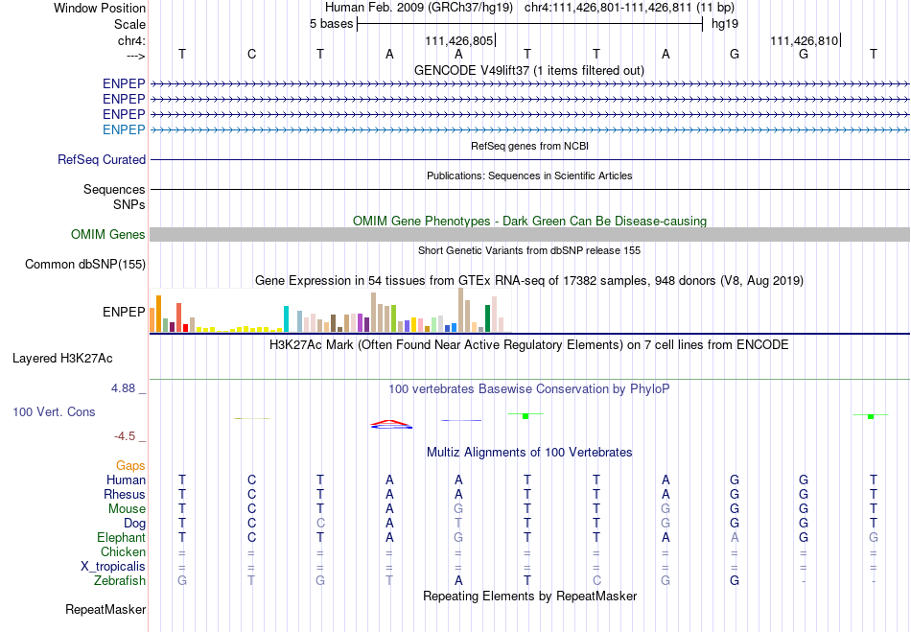Image resolution: width=911 pixels, height=632 pixels.
Task: Click the 4.88 upper scale value
Action: point(123,388)
